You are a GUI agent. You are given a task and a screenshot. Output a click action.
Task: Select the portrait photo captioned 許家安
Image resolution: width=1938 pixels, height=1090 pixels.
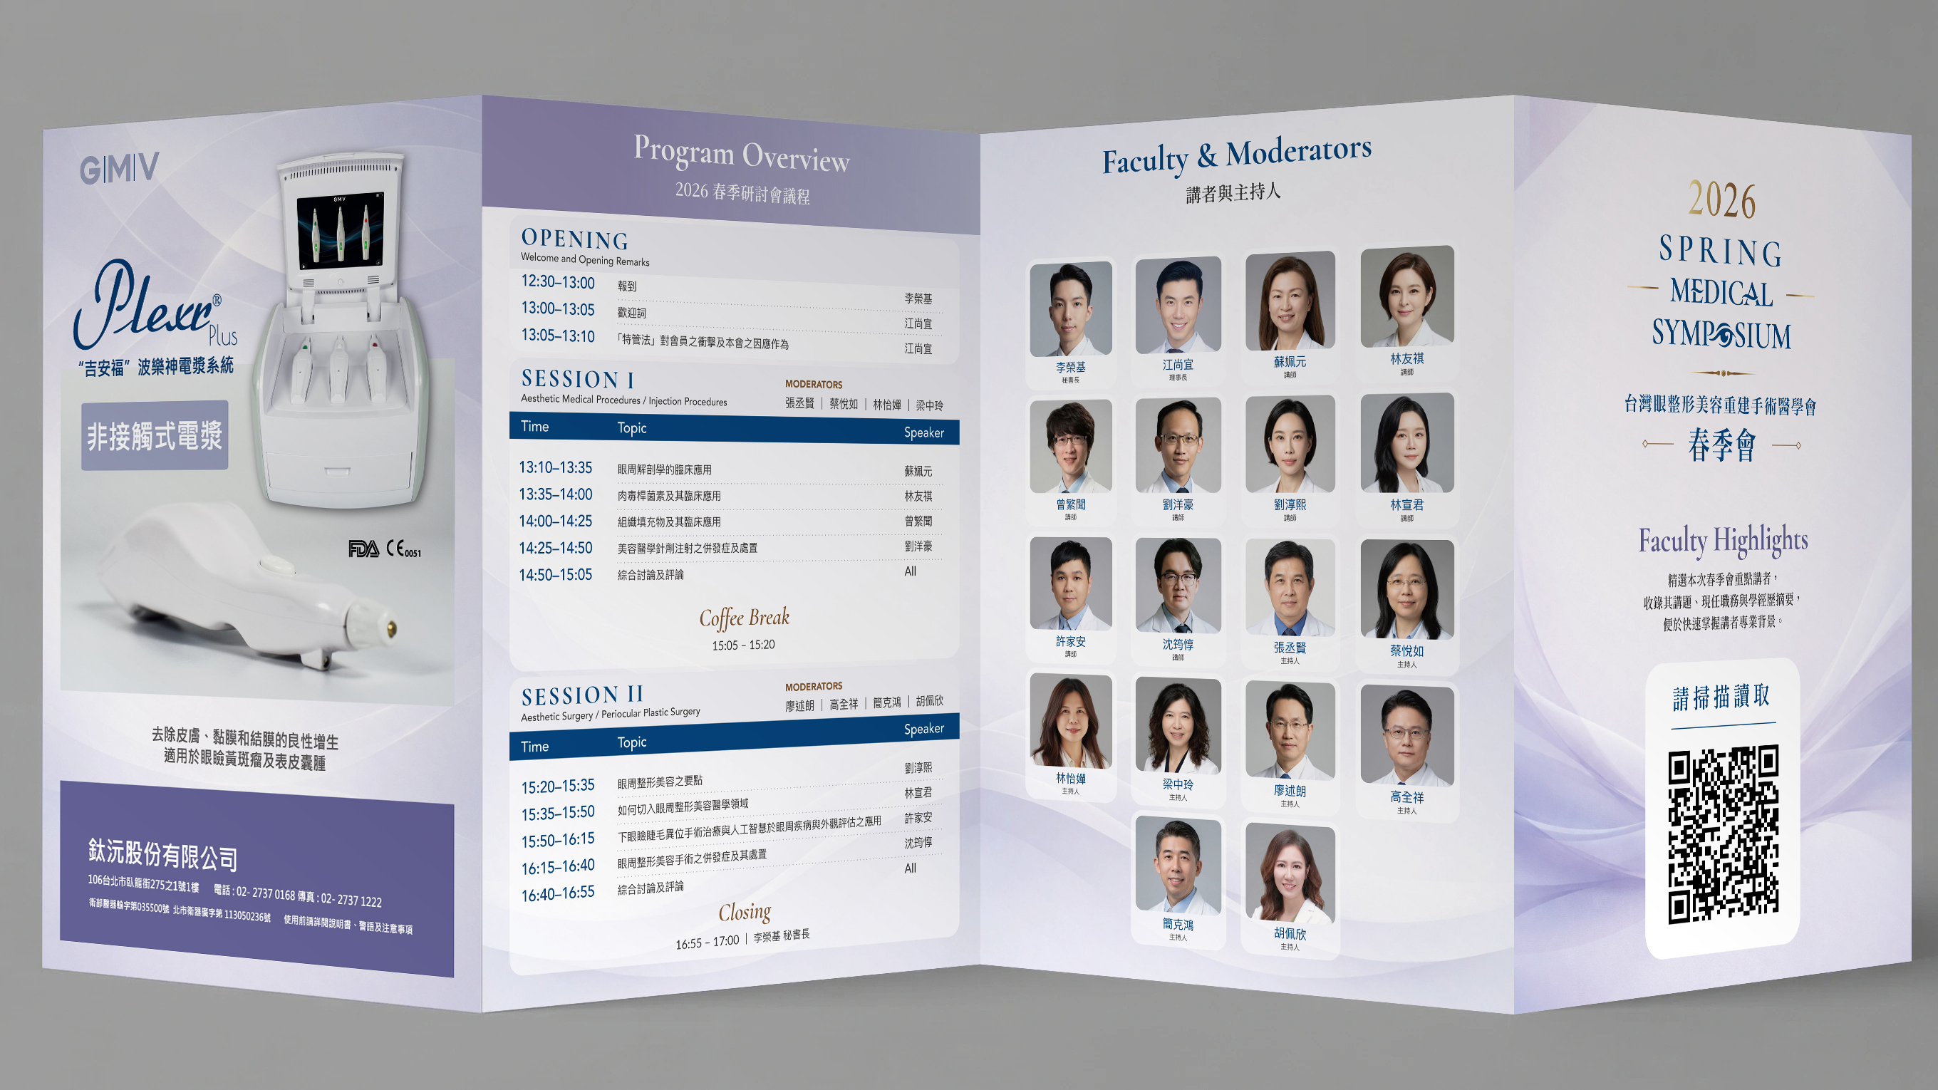pyautogui.click(x=1071, y=583)
